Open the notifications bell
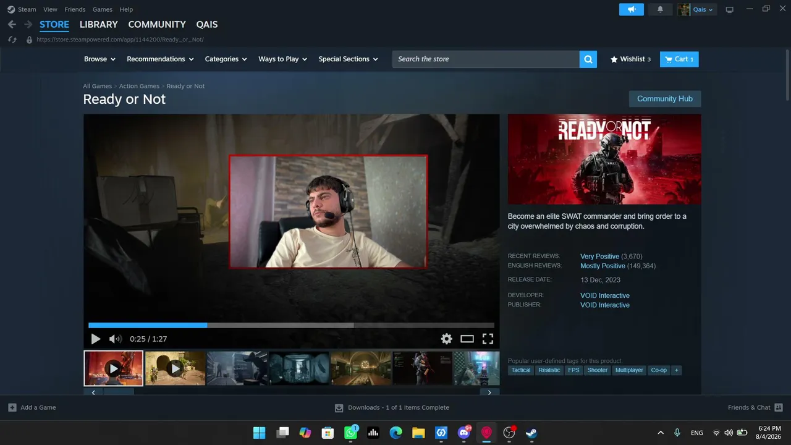Screen dimensions: 791x445 [x=660, y=9]
